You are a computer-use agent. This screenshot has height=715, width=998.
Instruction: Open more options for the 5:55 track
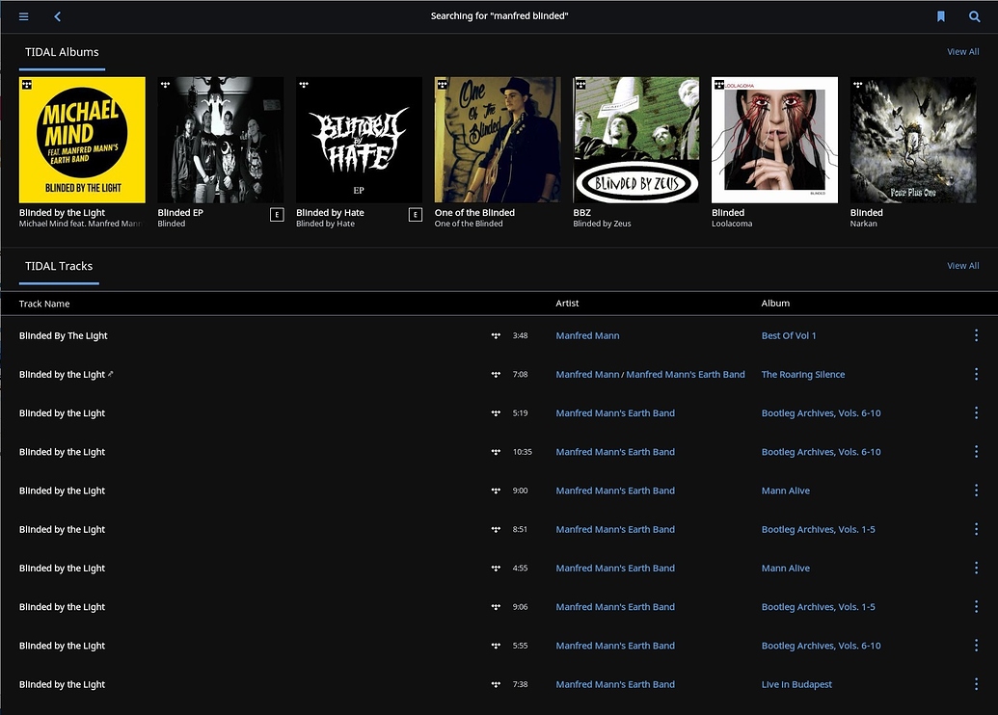tap(977, 646)
